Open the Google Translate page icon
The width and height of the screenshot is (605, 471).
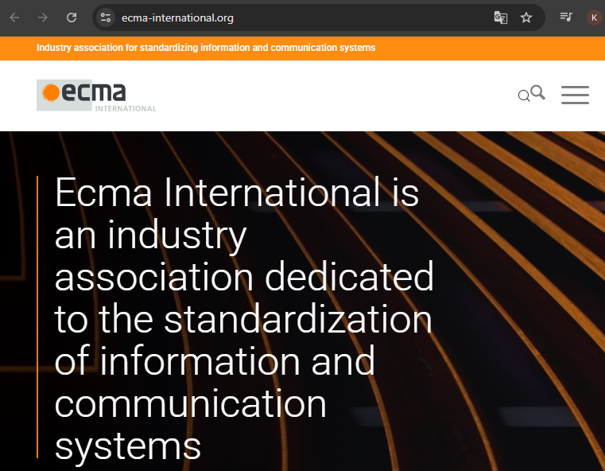(500, 18)
